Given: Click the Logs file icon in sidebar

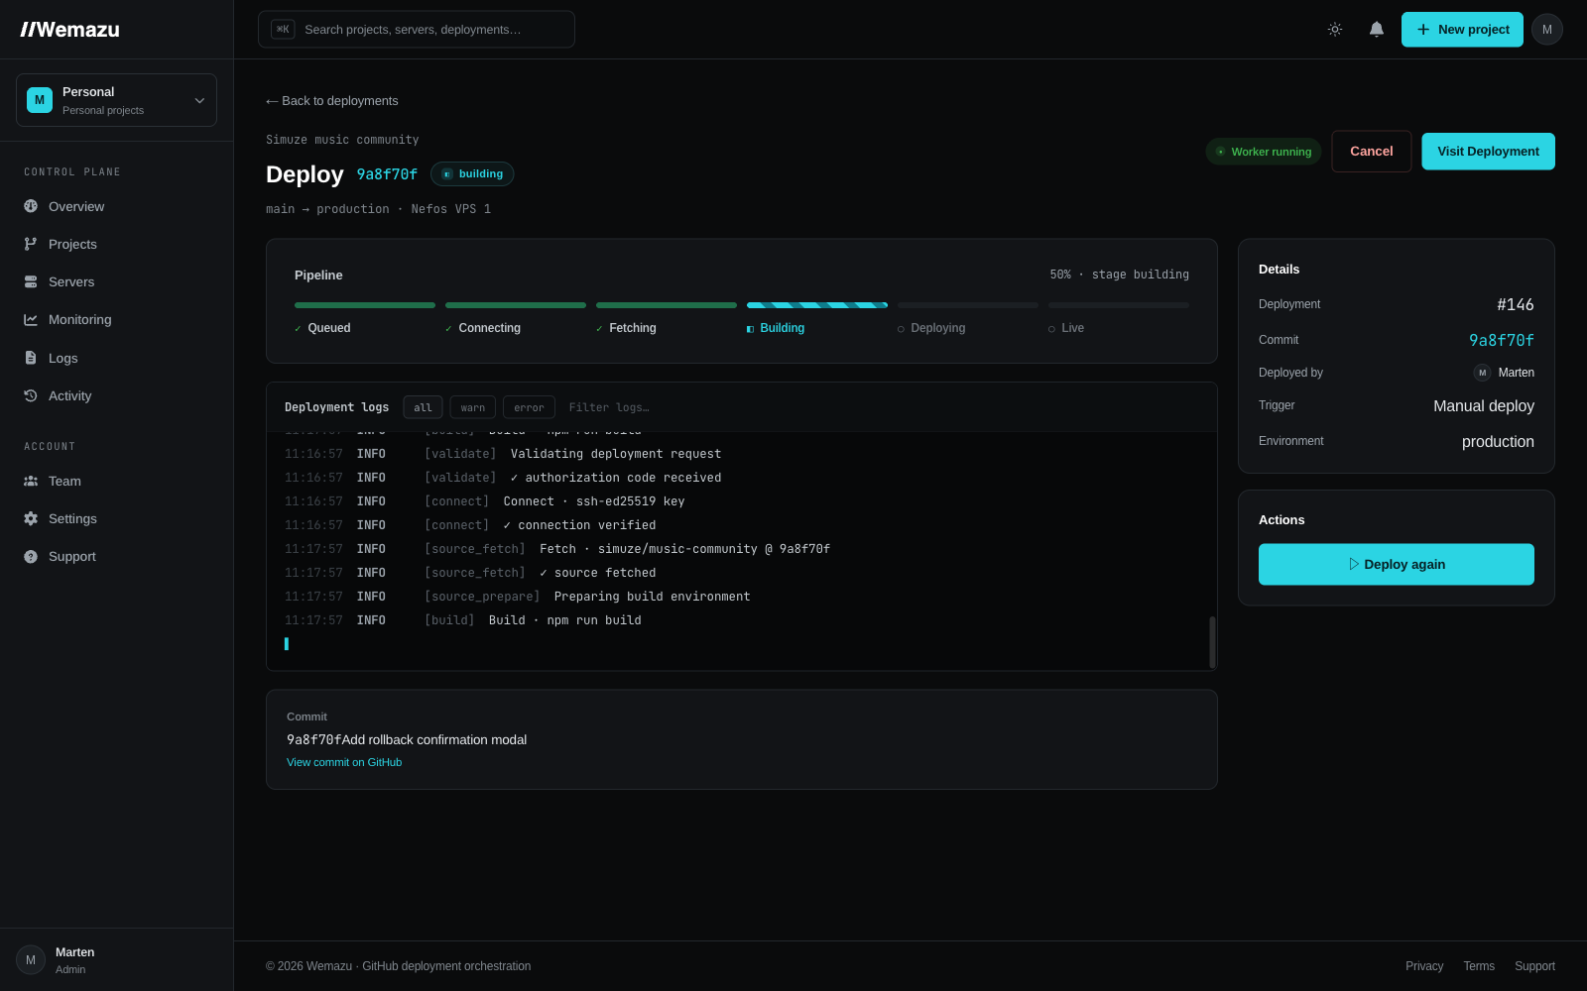Looking at the screenshot, I should coord(31,358).
